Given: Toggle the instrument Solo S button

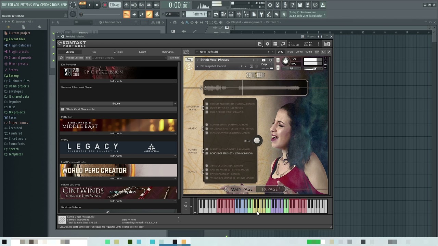Looking at the screenshot, I should click(278, 60).
